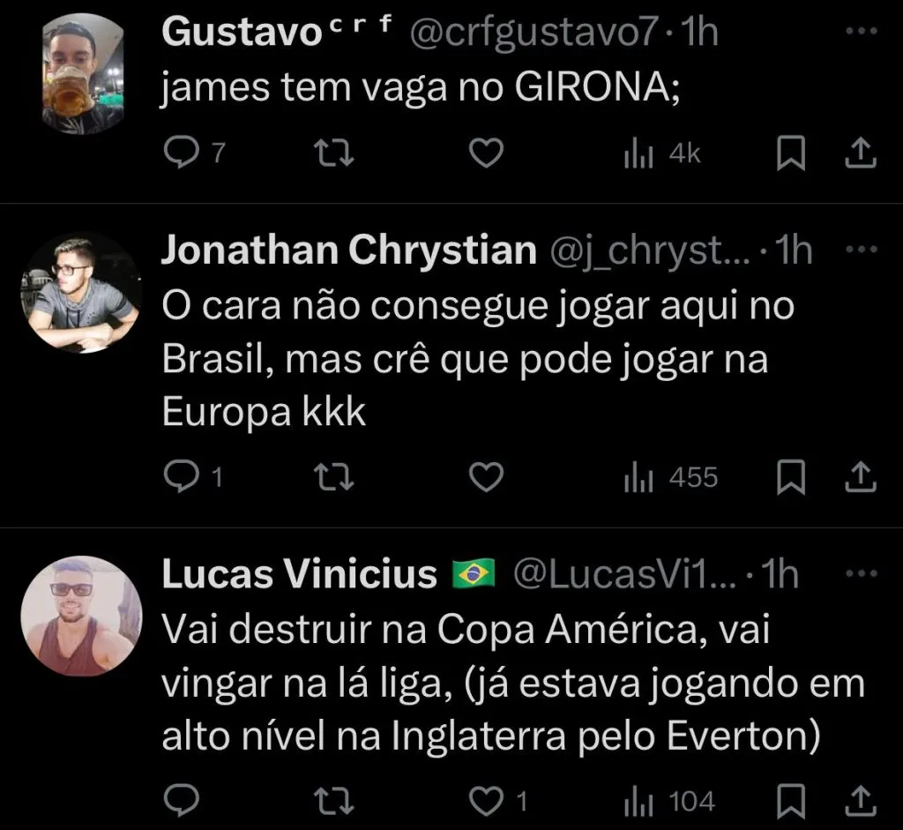This screenshot has height=830, width=903.
Task: Reply to Jonathan Chrystian's tweet
Action: 182,477
